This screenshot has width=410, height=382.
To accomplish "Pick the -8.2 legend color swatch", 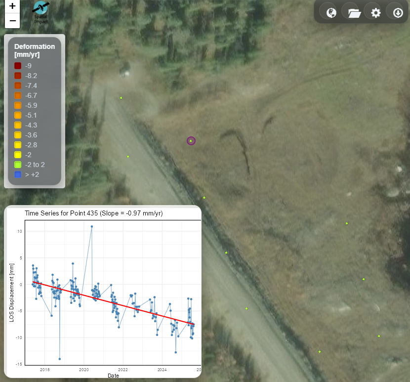I will tap(18, 76).
